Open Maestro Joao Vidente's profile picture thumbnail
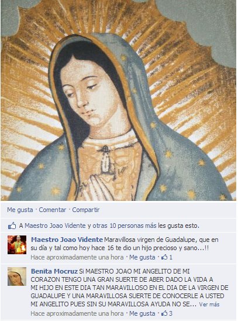Viewport: 238px width, 321px height. coord(17,245)
